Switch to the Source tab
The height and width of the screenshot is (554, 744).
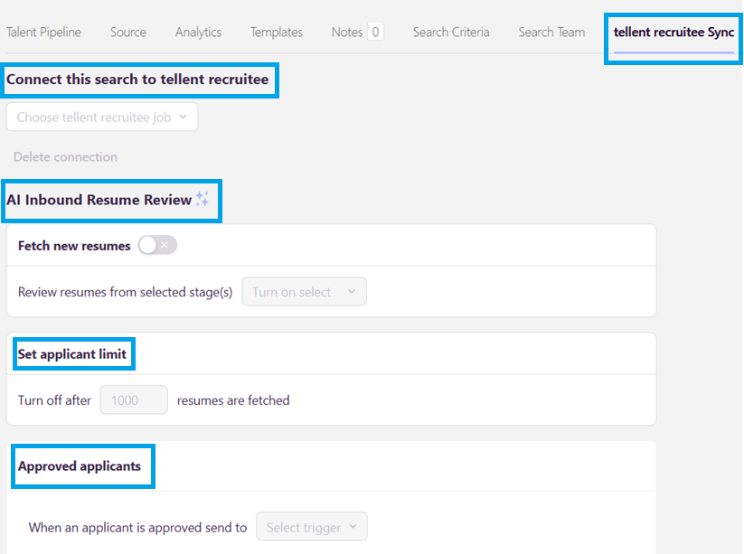(128, 33)
